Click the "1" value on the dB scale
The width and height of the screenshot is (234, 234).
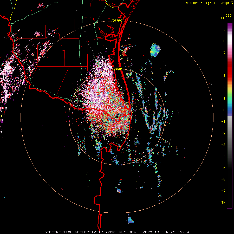pos(224,99)
